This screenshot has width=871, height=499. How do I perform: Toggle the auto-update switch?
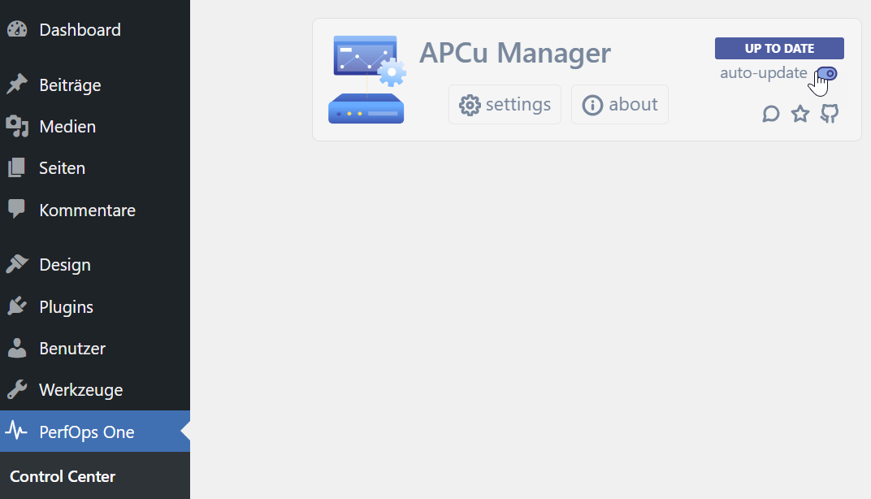[x=827, y=74]
